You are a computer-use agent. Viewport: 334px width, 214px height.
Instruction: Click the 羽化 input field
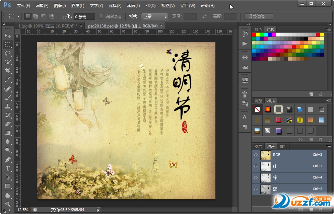pos(84,16)
